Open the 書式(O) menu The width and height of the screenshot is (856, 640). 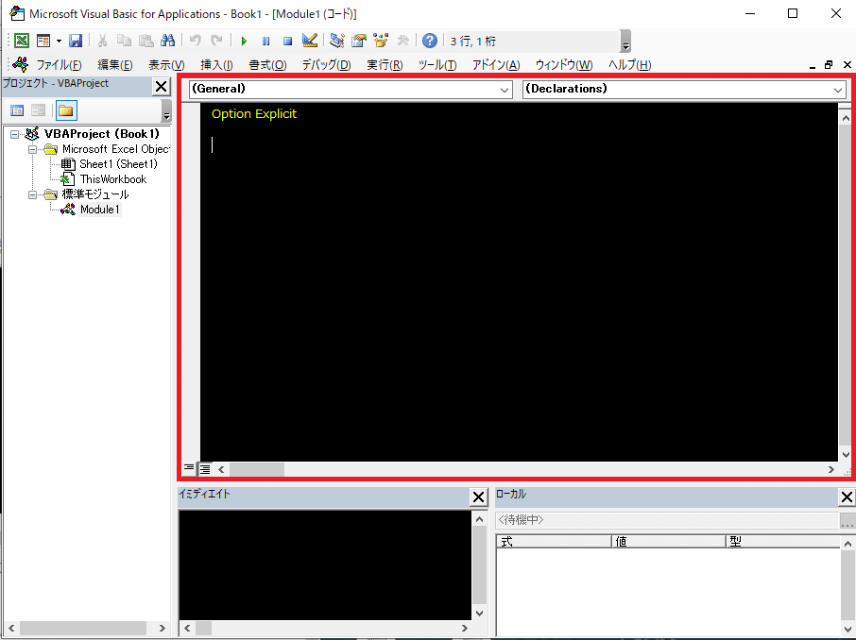pyautogui.click(x=267, y=65)
